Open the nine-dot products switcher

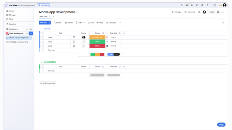215,5
